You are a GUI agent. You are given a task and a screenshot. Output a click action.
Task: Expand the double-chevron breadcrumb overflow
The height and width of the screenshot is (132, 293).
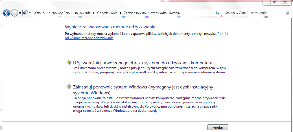(30, 13)
